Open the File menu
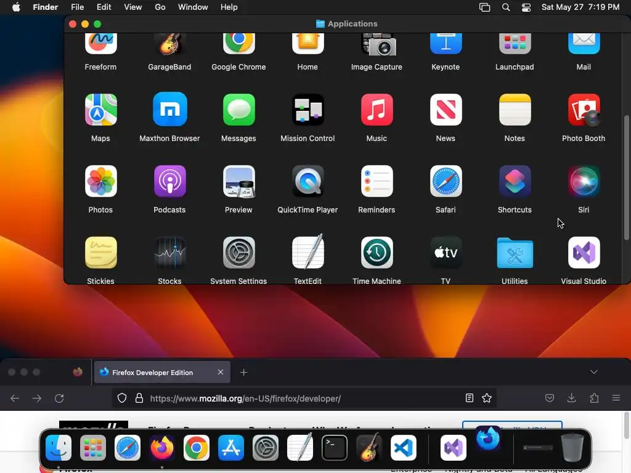Image resolution: width=631 pixels, height=473 pixels. 77,7
